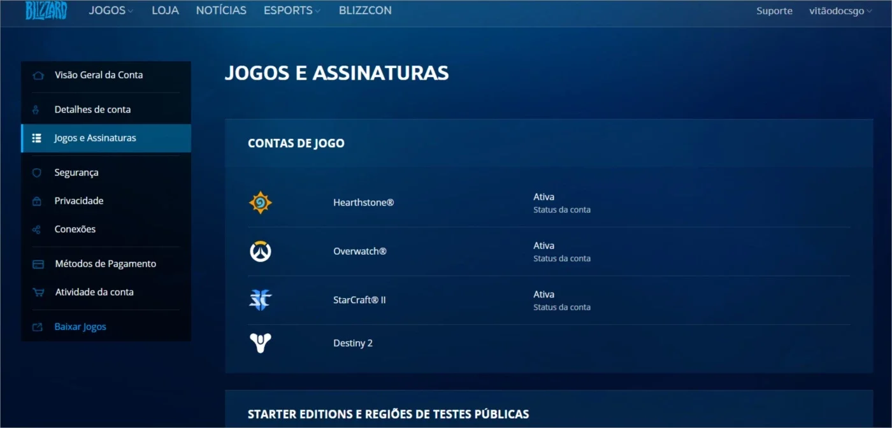This screenshot has height=428, width=892.
Task: Click the StarCraft® II game name
Action: click(359, 300)
